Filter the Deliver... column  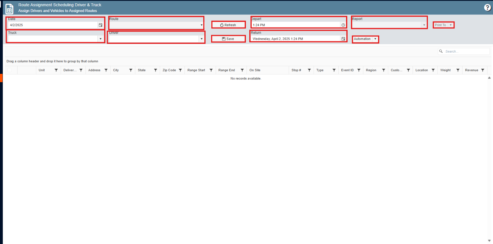tap(81, 70)
